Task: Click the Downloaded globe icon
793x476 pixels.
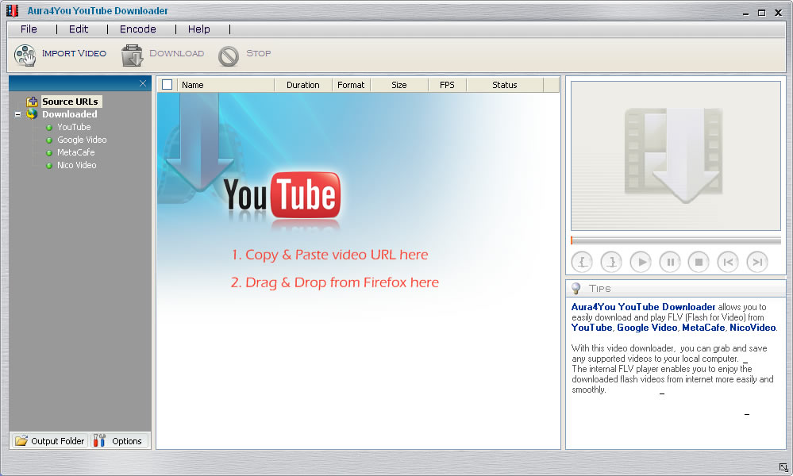Action: (x=32, y=114)
